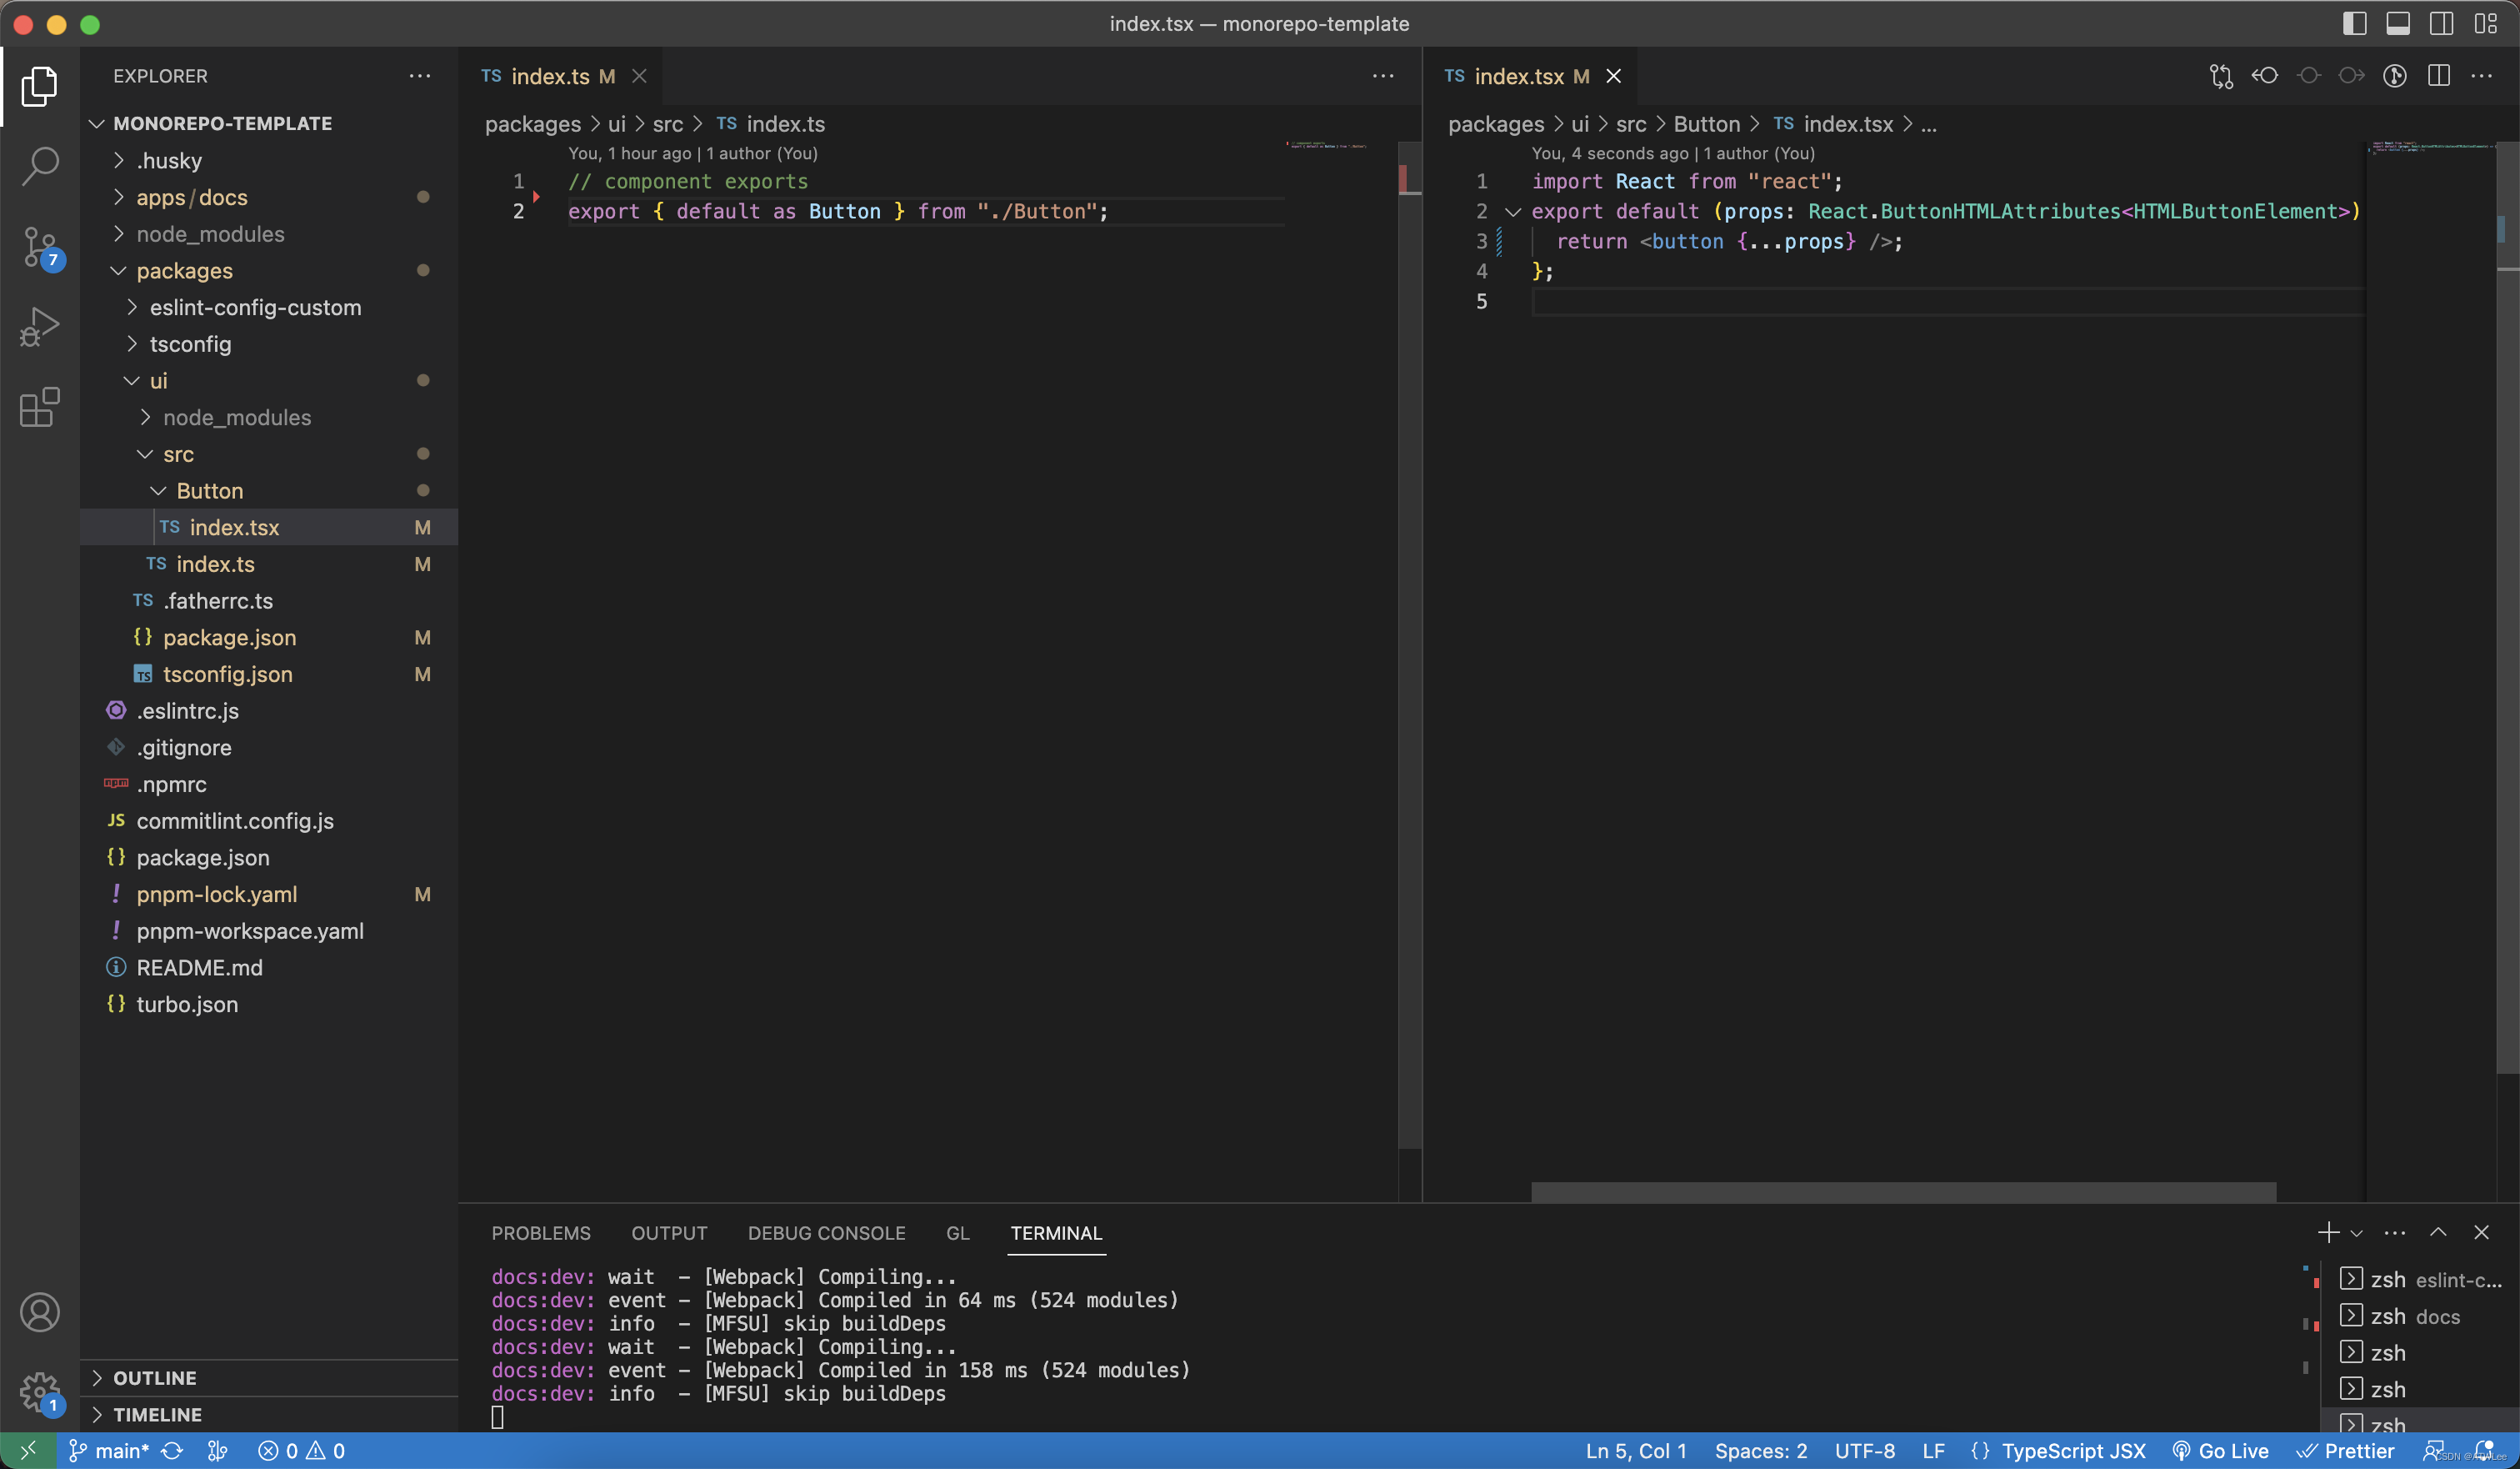Switch to the DEBUG CONSOLE tab

[x=826, y=1233]
